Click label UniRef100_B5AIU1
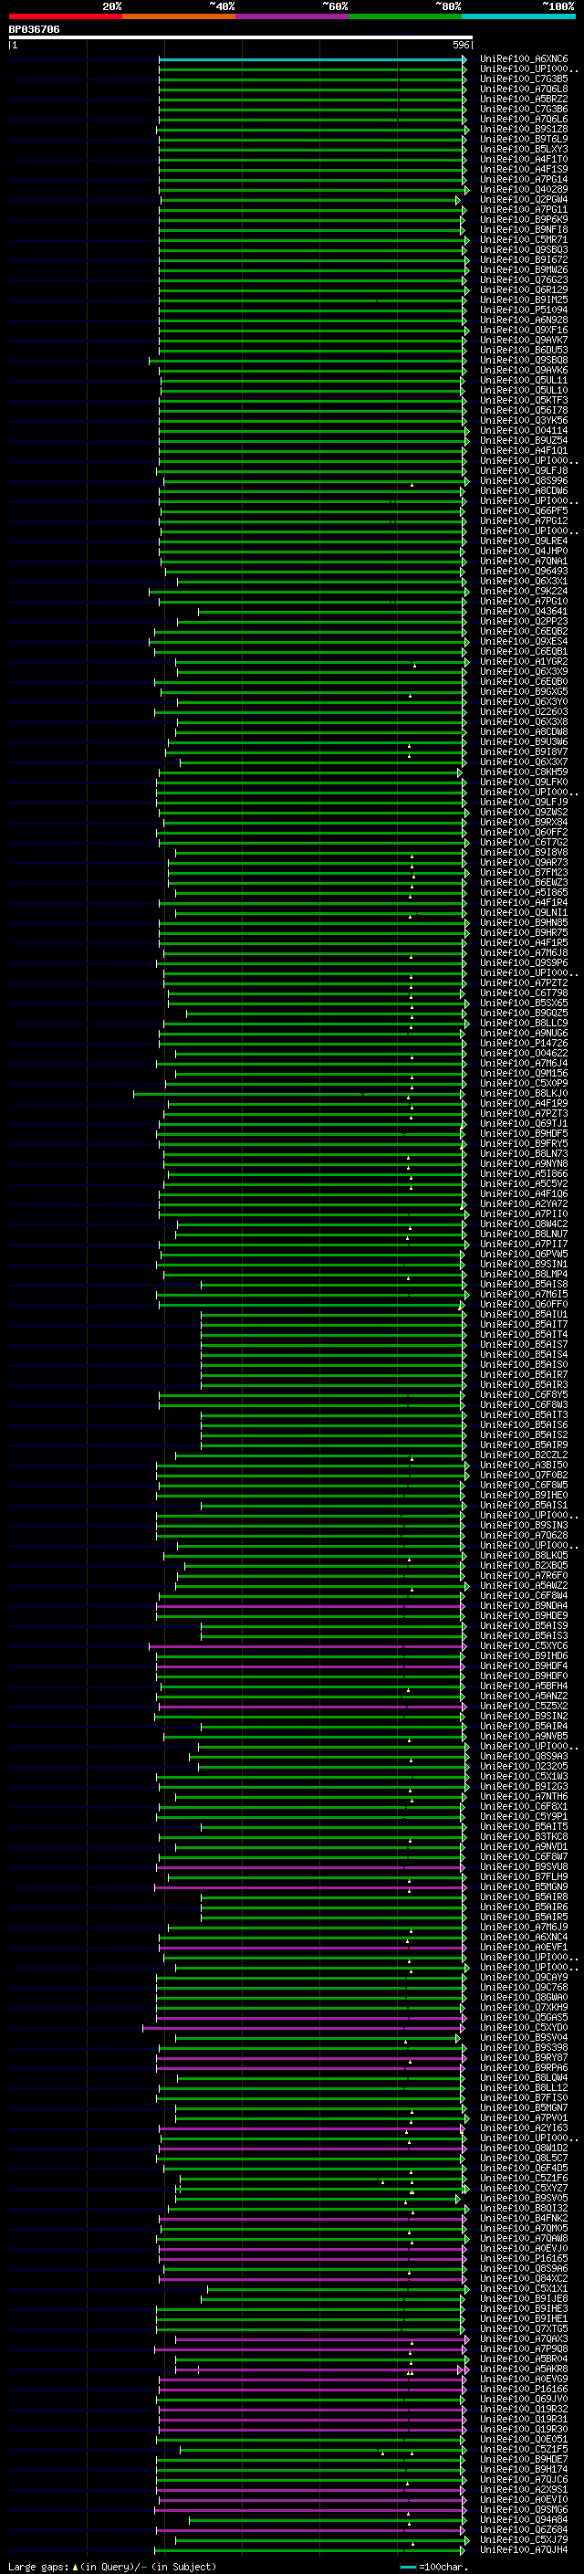The image size is (584, 2574). (x=524, y=1315)
